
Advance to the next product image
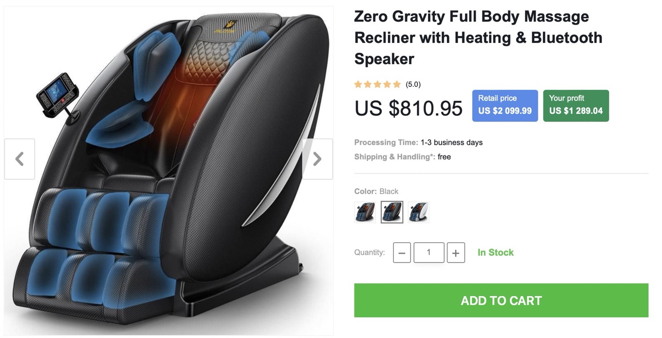[x=318, y=159]
